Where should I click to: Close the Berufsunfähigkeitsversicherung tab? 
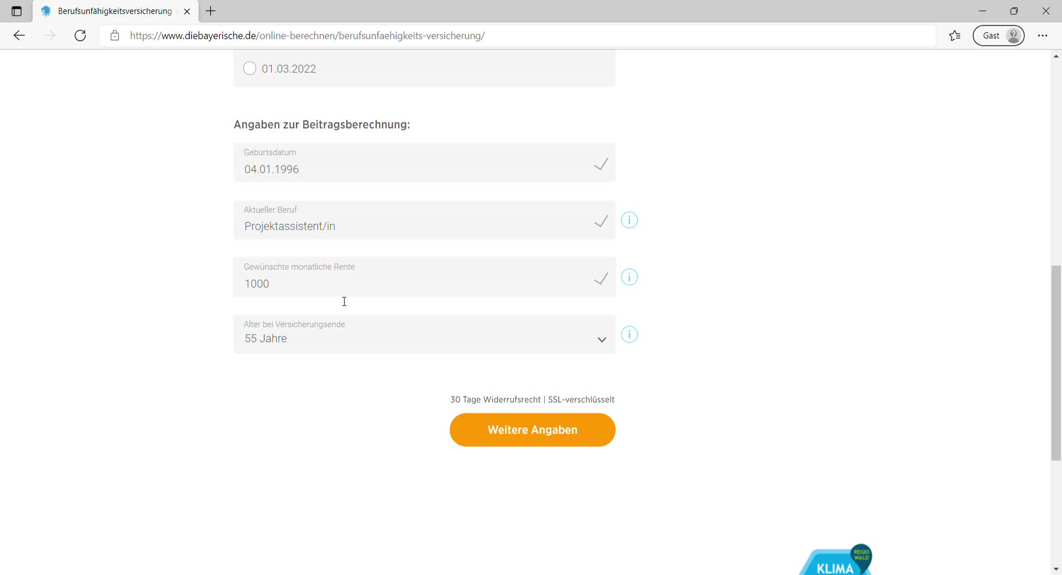point(187,11)
